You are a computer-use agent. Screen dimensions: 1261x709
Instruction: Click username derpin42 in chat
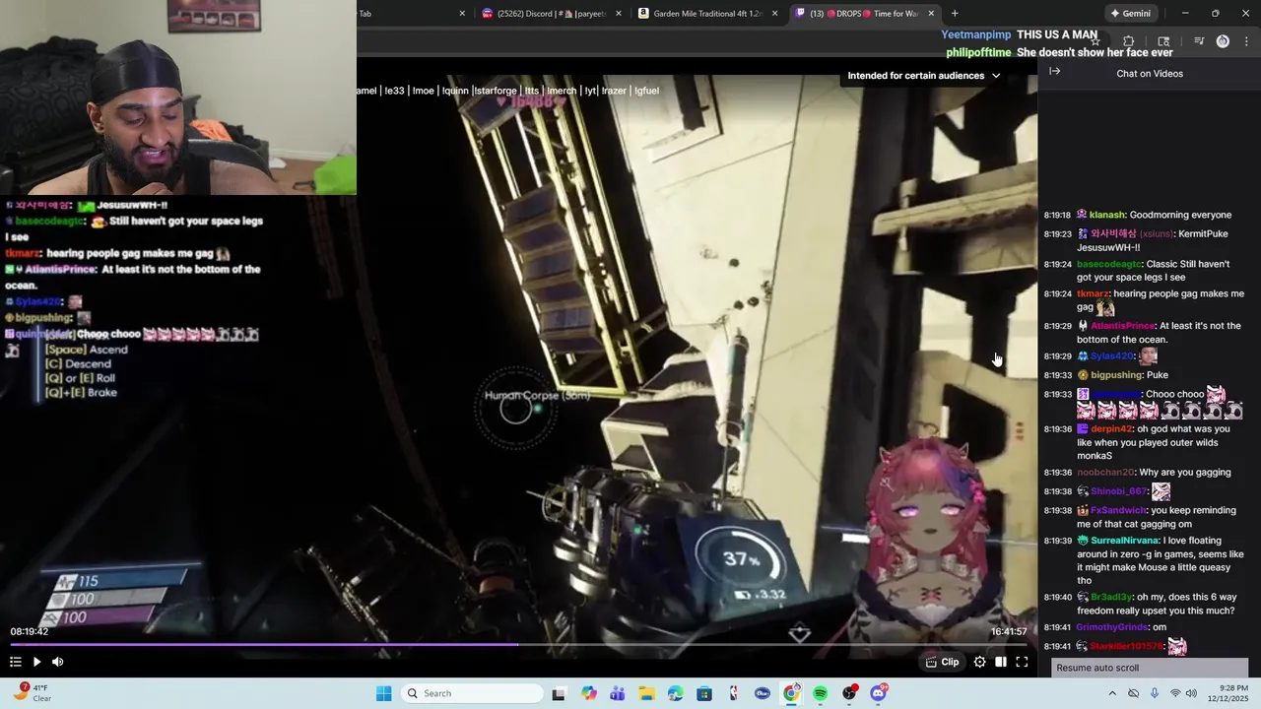1112,429
